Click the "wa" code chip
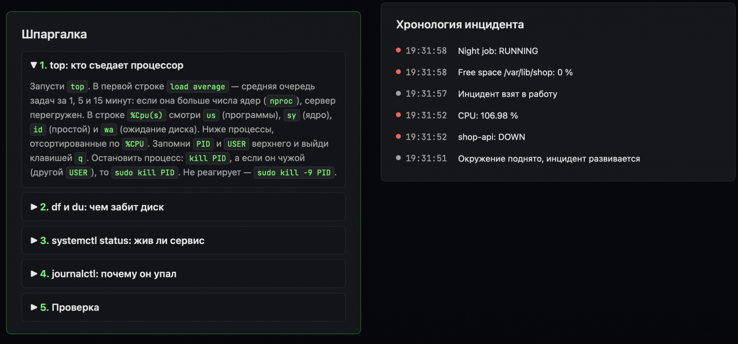The image size is (738, 344). pyautogui.click(x=109, y=129)
